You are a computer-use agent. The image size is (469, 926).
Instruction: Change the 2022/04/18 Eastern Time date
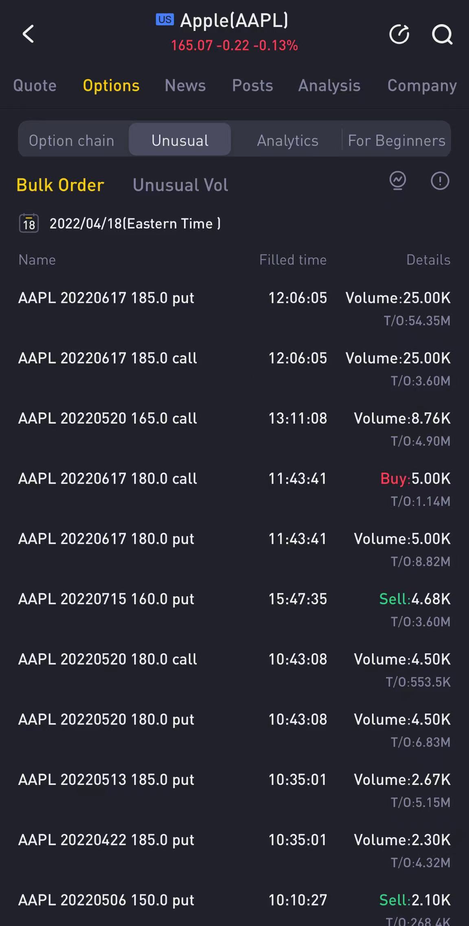point(135,224)
